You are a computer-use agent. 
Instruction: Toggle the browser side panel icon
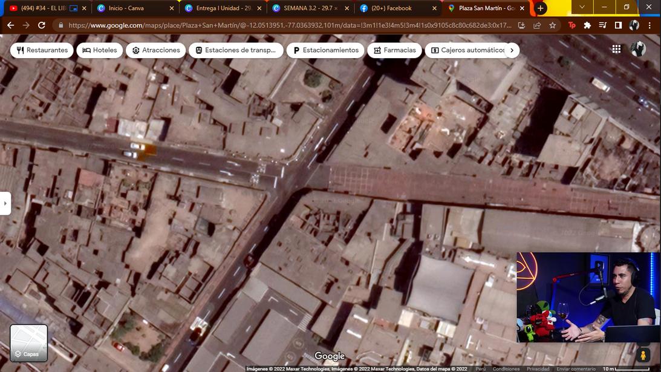point(619,25)
